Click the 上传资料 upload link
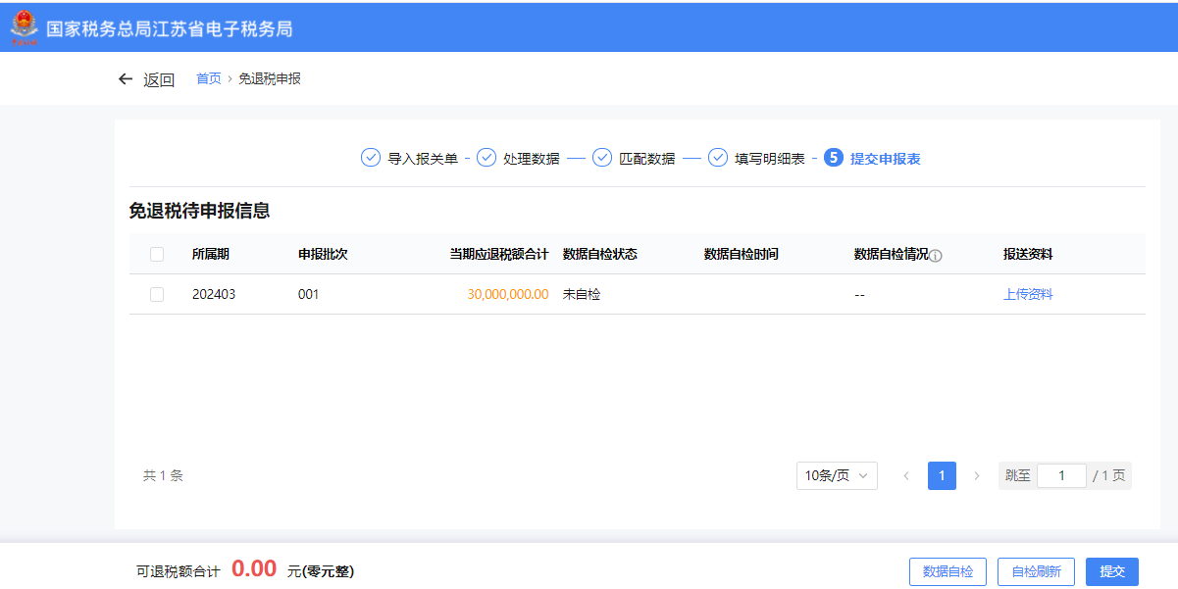1178x589 pixels. pos(1028,294)
